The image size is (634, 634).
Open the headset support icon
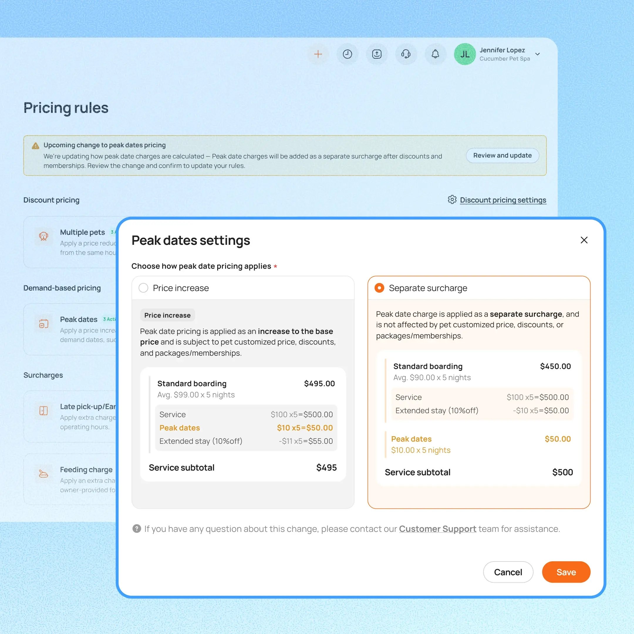406,54
